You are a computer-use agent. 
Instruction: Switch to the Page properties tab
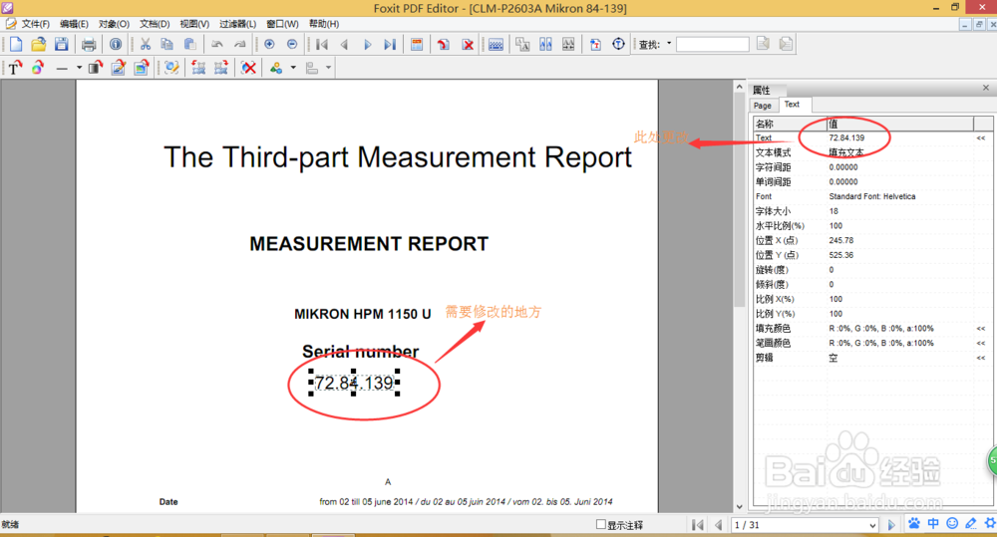(763, 106)
